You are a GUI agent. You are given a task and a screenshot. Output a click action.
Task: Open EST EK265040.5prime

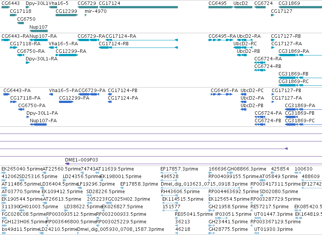pyautogui.click(x=22, y=169)
